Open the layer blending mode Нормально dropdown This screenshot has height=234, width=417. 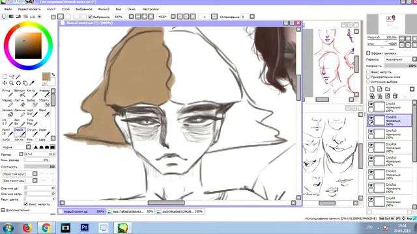pyautogui.click(x=400, y=59)
